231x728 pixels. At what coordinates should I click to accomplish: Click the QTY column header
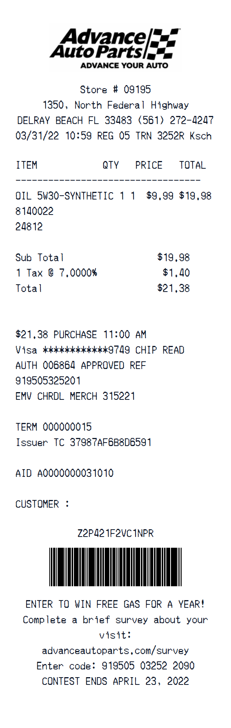pyautogui.click(x=110, y=165)
